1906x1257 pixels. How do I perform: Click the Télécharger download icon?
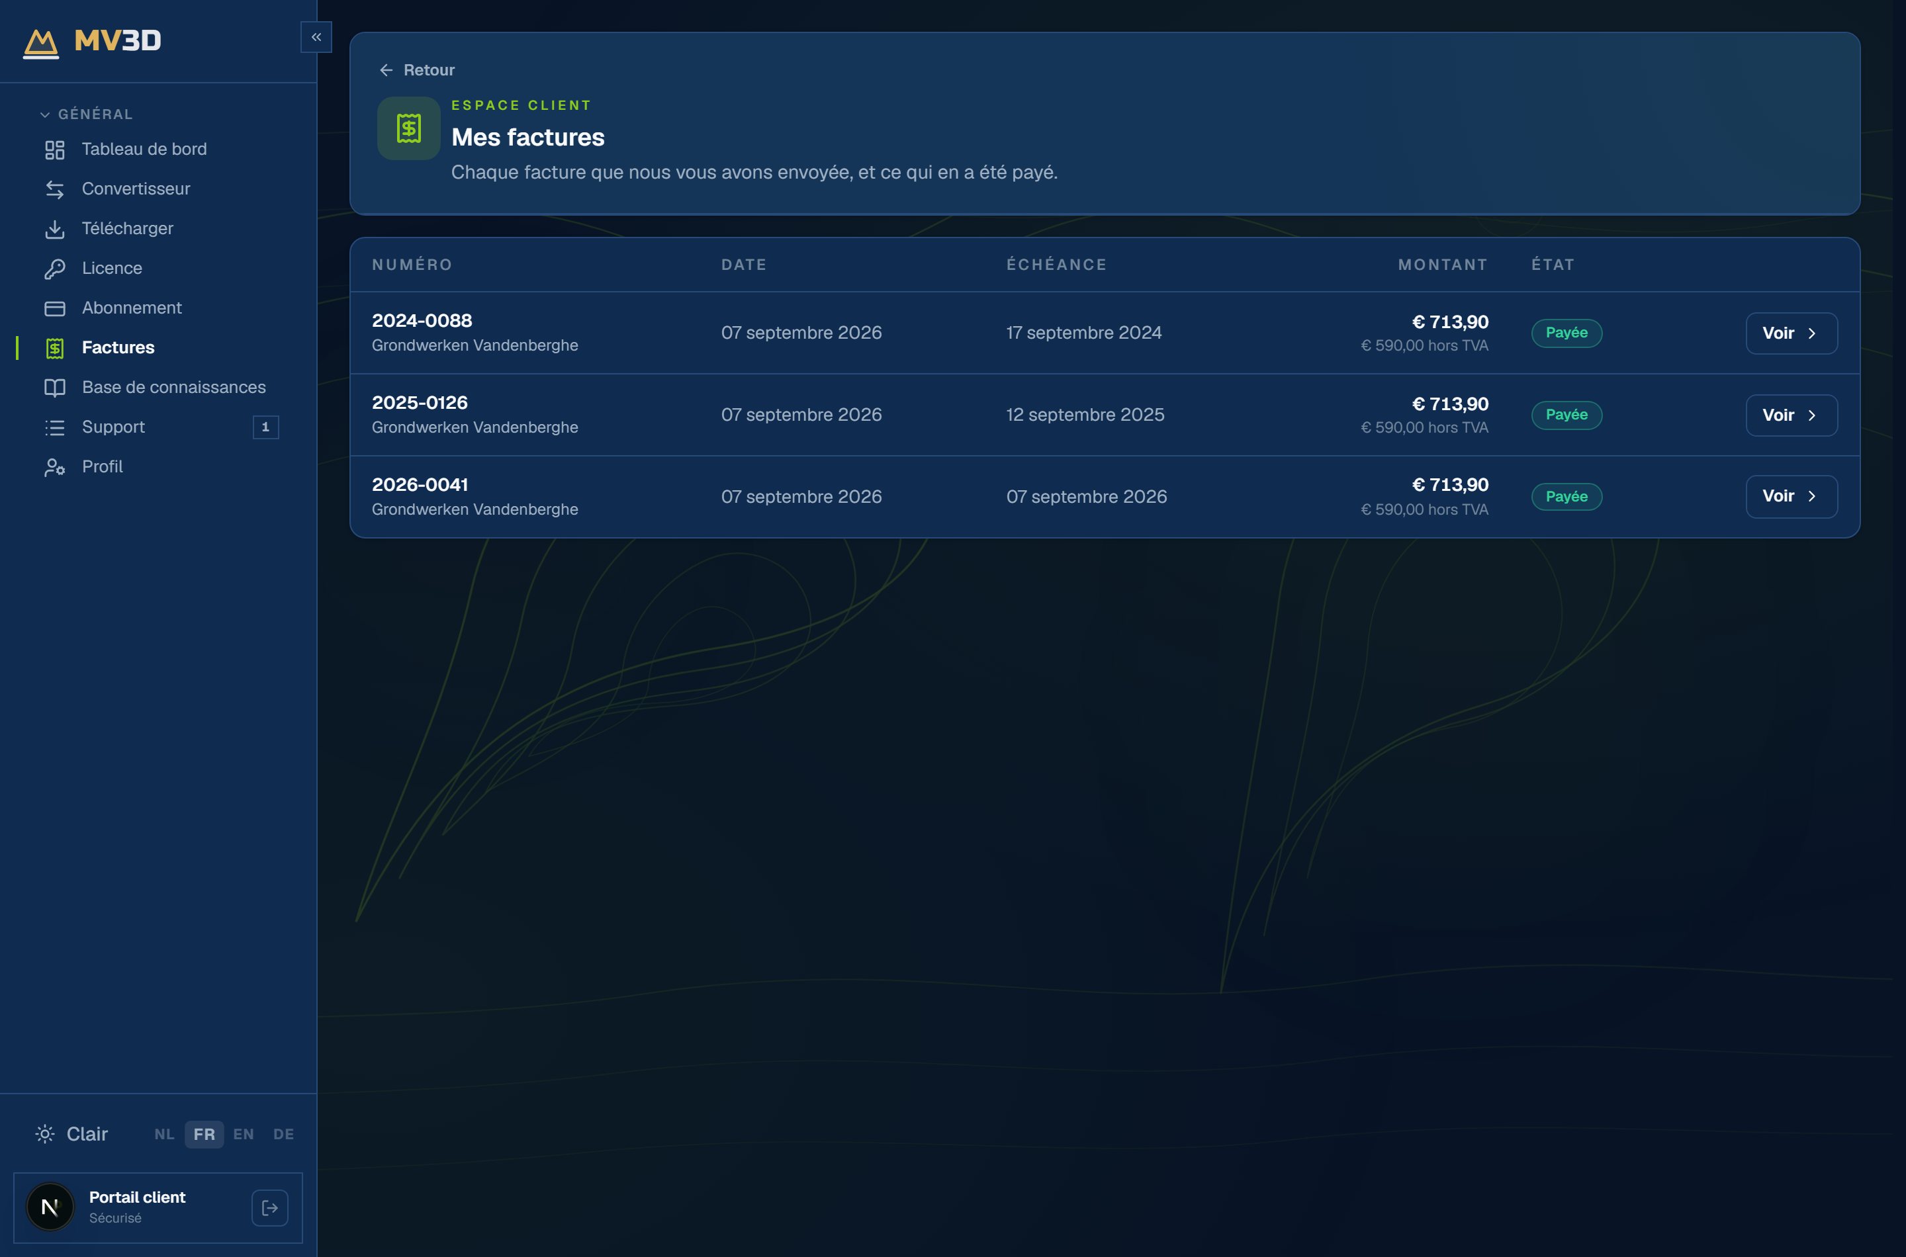[x=54, y=230]
